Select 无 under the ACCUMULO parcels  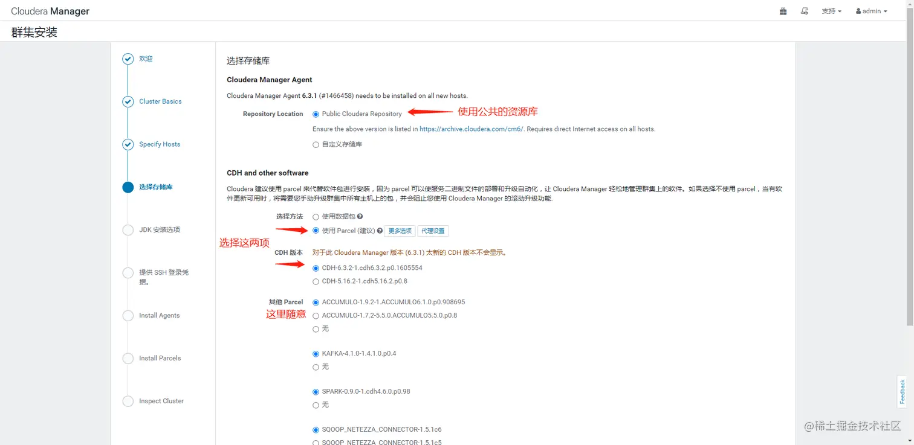tap(316, 329)
